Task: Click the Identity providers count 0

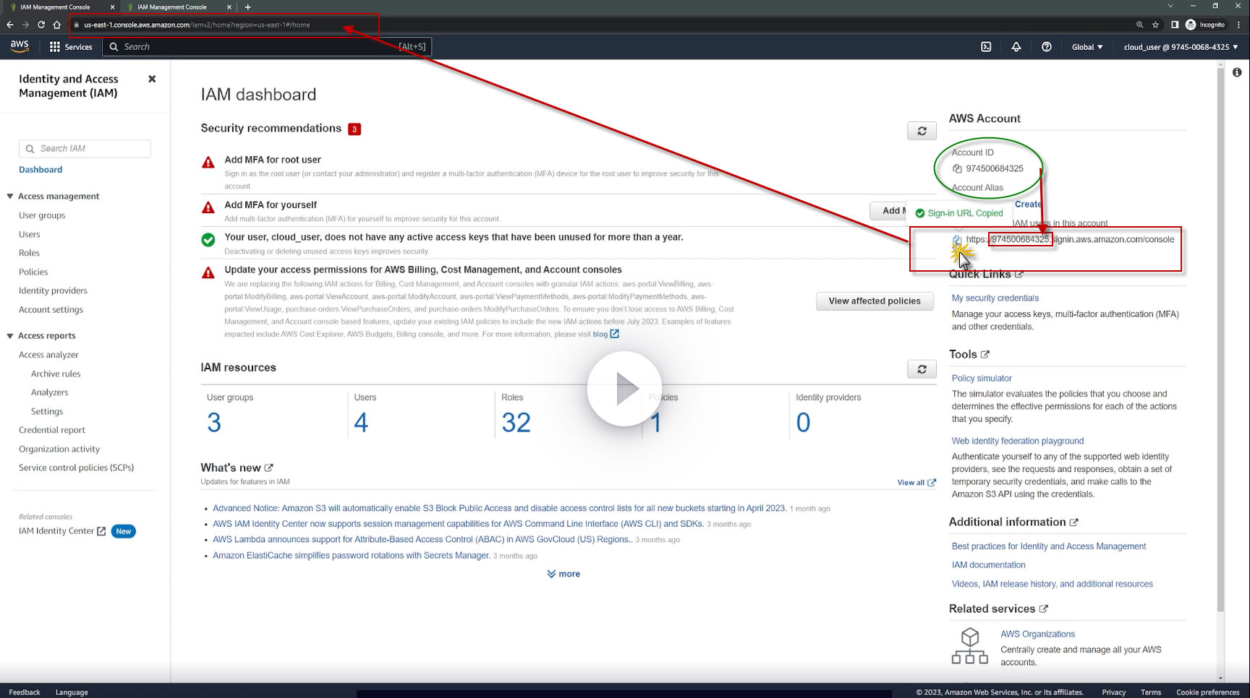Action: coord(803,423)
